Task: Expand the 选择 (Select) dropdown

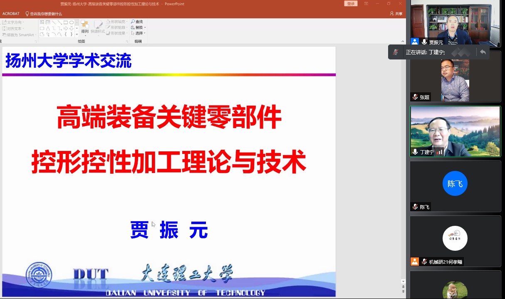Action: point(144,33)
